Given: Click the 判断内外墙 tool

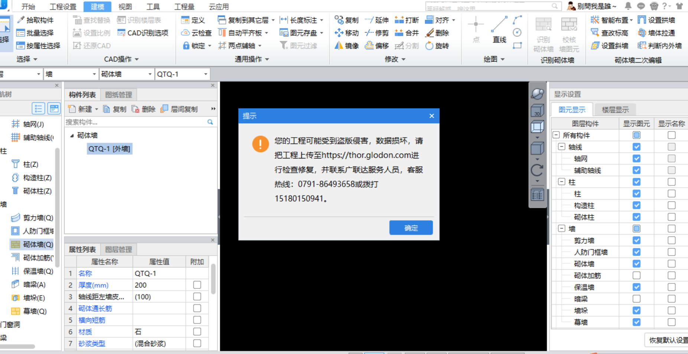Looking at the screenshot, I should pos(660,46).
